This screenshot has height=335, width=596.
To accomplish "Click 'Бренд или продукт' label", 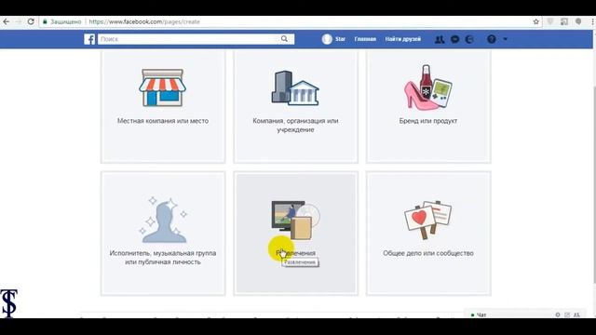I will pos(428,121).
